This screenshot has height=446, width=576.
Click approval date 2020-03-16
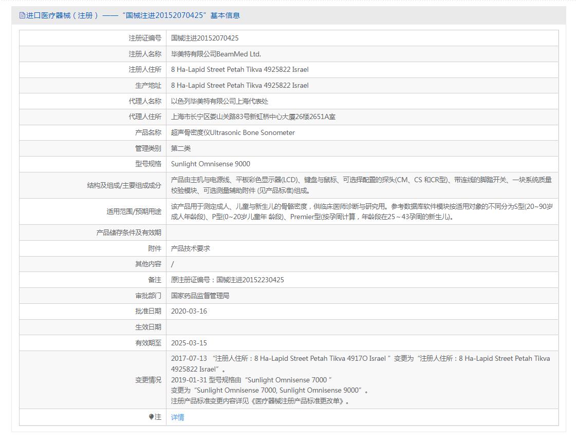[x=189, y=312]
